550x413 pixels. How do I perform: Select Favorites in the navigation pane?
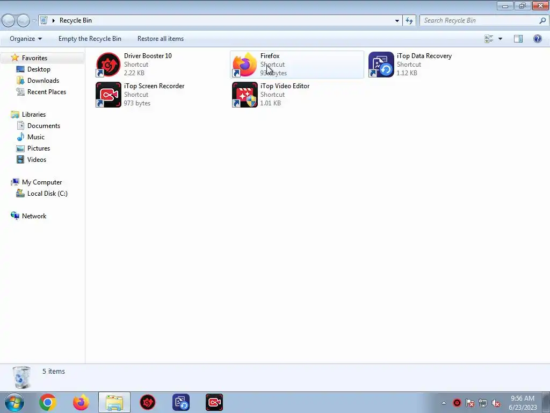coord(34,58)
